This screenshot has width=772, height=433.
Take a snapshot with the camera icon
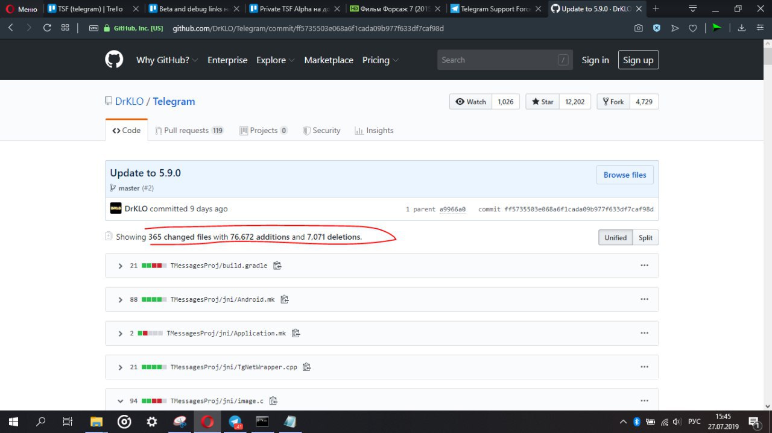639,28
